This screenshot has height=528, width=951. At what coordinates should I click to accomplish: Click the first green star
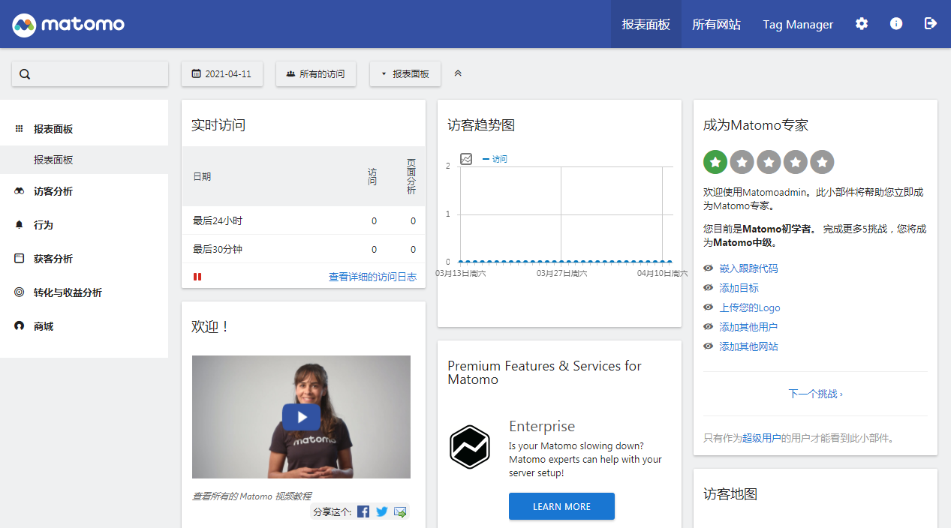click(x=715, y=162)
